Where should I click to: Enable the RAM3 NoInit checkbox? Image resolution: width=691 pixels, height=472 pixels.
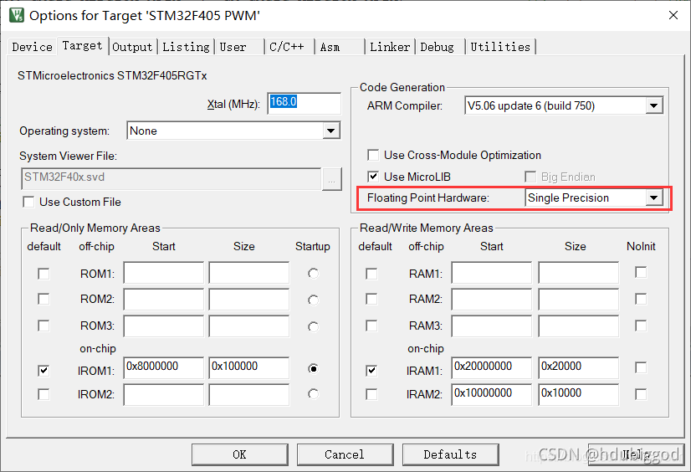641,326
